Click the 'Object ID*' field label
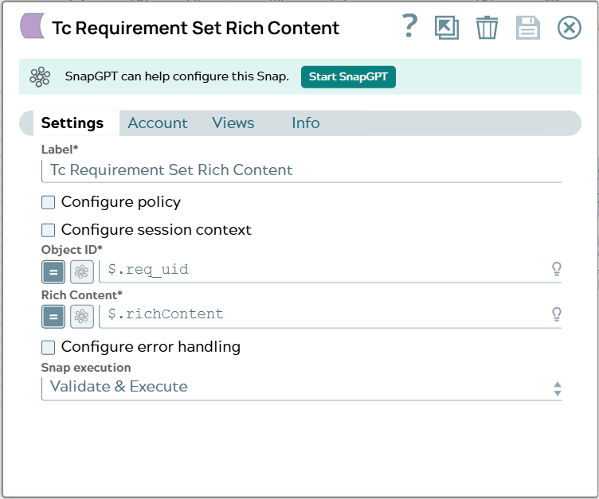This screenshot has width=599, height=499. 72,250
